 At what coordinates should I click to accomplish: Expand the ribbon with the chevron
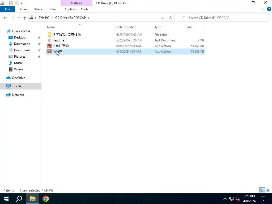pos(263,9)
